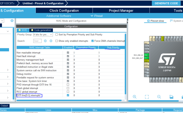The height and width of the screenshot is (113, 183).
Task: Switch to Project Manager tab
Action: 121,10
